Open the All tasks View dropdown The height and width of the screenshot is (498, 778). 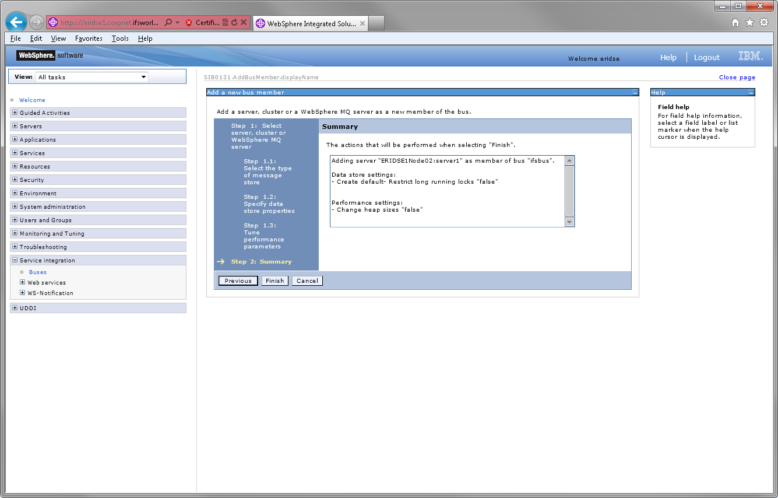click(x=143, y=76)
